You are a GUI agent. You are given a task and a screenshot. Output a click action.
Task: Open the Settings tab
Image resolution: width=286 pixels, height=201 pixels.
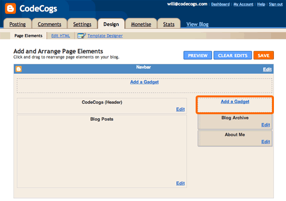(82, 24)
